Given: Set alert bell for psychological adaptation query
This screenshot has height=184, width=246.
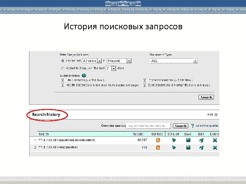Looking at the screenshot, I should tap(174, 140).
